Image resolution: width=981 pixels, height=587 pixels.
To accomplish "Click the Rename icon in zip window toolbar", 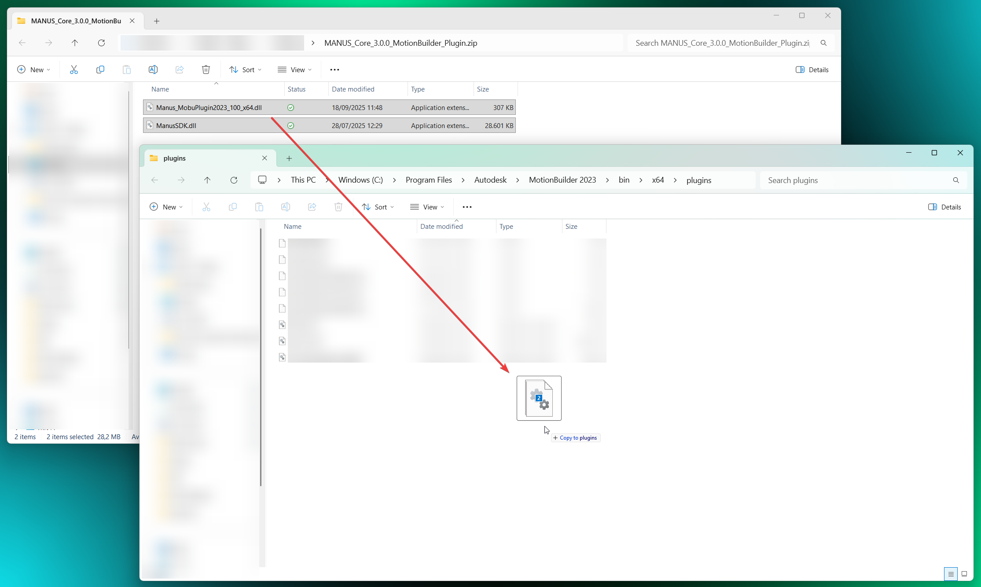I will [x=153, y=70].
